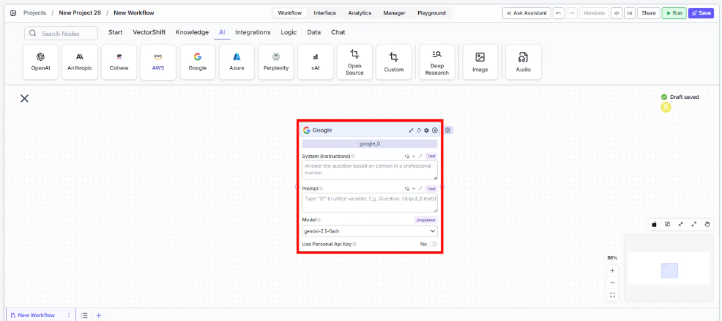Add a Cohere node

tap(119, 62)
